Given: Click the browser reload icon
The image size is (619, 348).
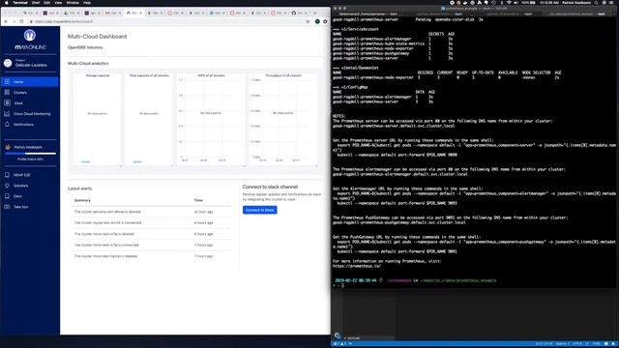Looking at the screenshot, I should click(x=21, y=21).
